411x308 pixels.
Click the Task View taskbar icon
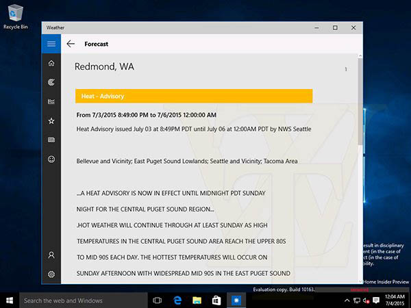pyautogui.click(x=157, y=300)
